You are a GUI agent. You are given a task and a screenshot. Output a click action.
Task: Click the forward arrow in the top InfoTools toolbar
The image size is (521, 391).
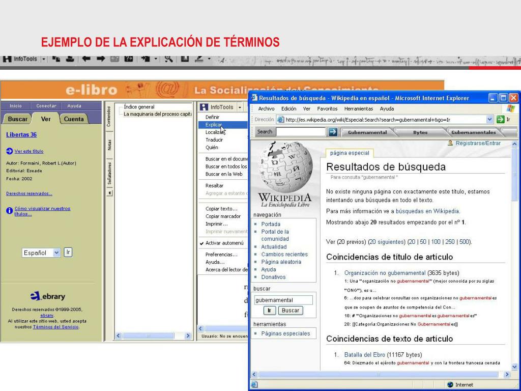click(x=100, y=59)
